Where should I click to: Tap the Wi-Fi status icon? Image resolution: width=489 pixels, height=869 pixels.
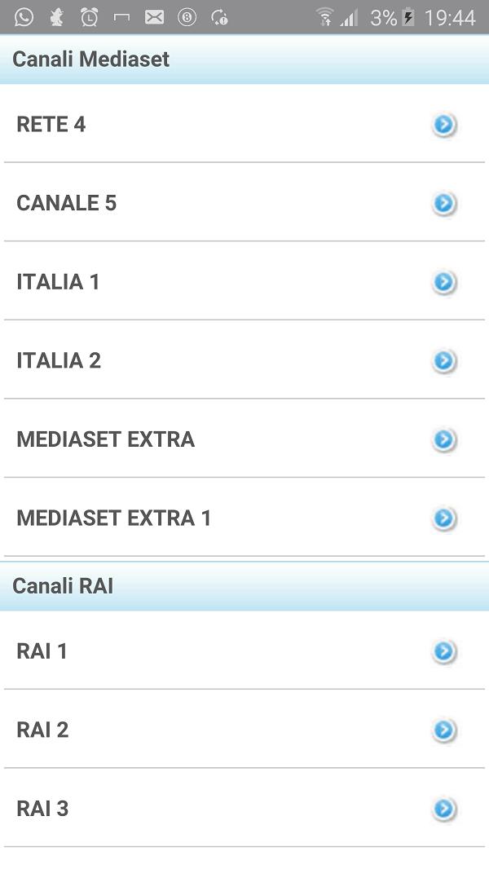pyautogui.click(x=324, y=15)
